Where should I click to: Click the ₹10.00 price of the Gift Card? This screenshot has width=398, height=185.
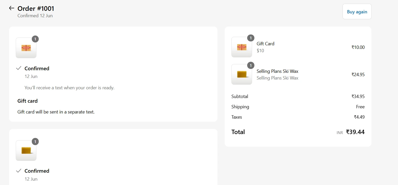coord(358,47)
